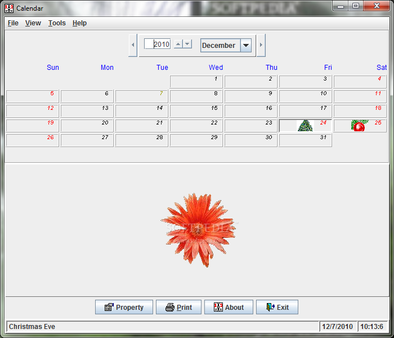The width and height of the screenshot is (394, 338).
Task: Select day 23 in the calendar
Action: (x=251, y=126)
